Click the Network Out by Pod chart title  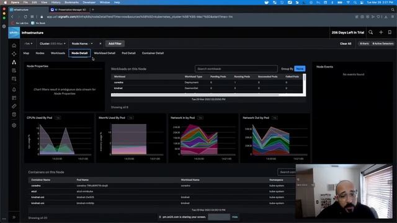(256, 118)
